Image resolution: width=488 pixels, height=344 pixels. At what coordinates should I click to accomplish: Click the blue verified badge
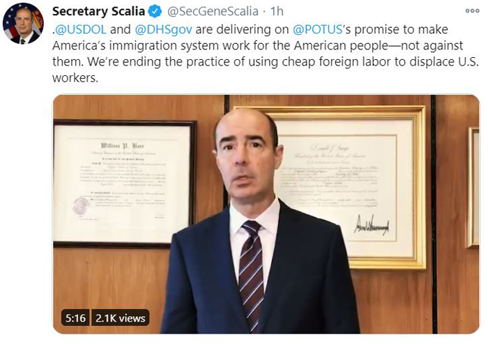tap(155, 12)
